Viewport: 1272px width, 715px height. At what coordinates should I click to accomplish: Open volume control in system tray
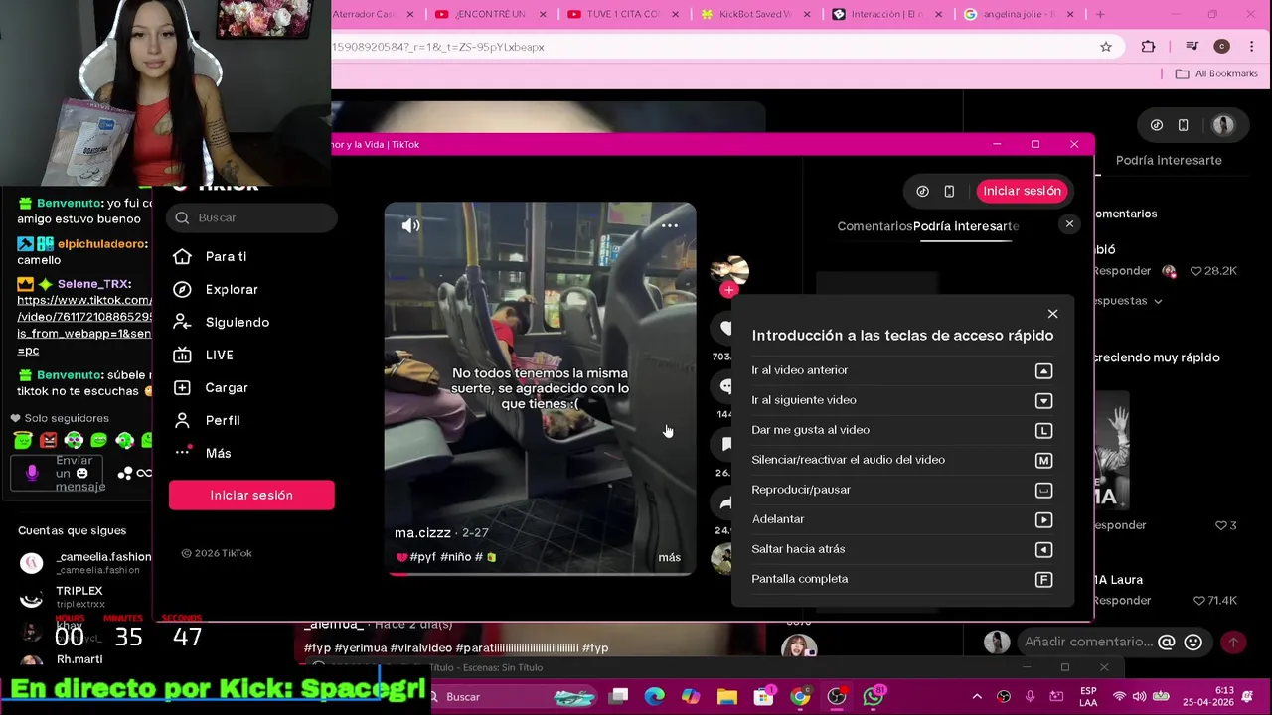[1139, 697]
